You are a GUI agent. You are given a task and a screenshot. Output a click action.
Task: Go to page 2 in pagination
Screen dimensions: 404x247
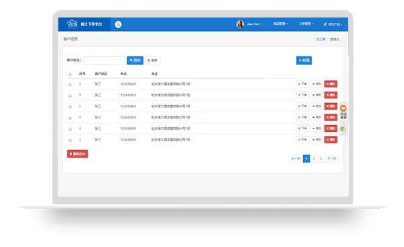tap(314, 159)
